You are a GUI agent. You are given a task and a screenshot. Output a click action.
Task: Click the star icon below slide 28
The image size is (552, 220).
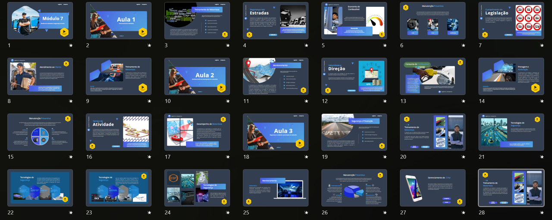tap(542, 213)
